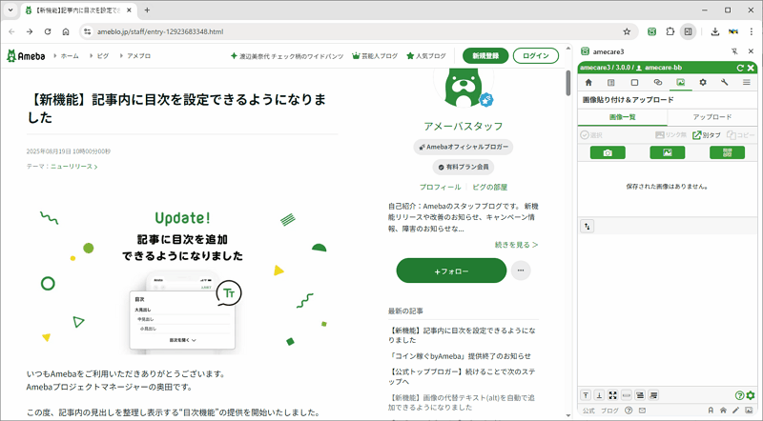Click the sort order arrows icon
763x421 pixels.
click(x=588, y=227)
